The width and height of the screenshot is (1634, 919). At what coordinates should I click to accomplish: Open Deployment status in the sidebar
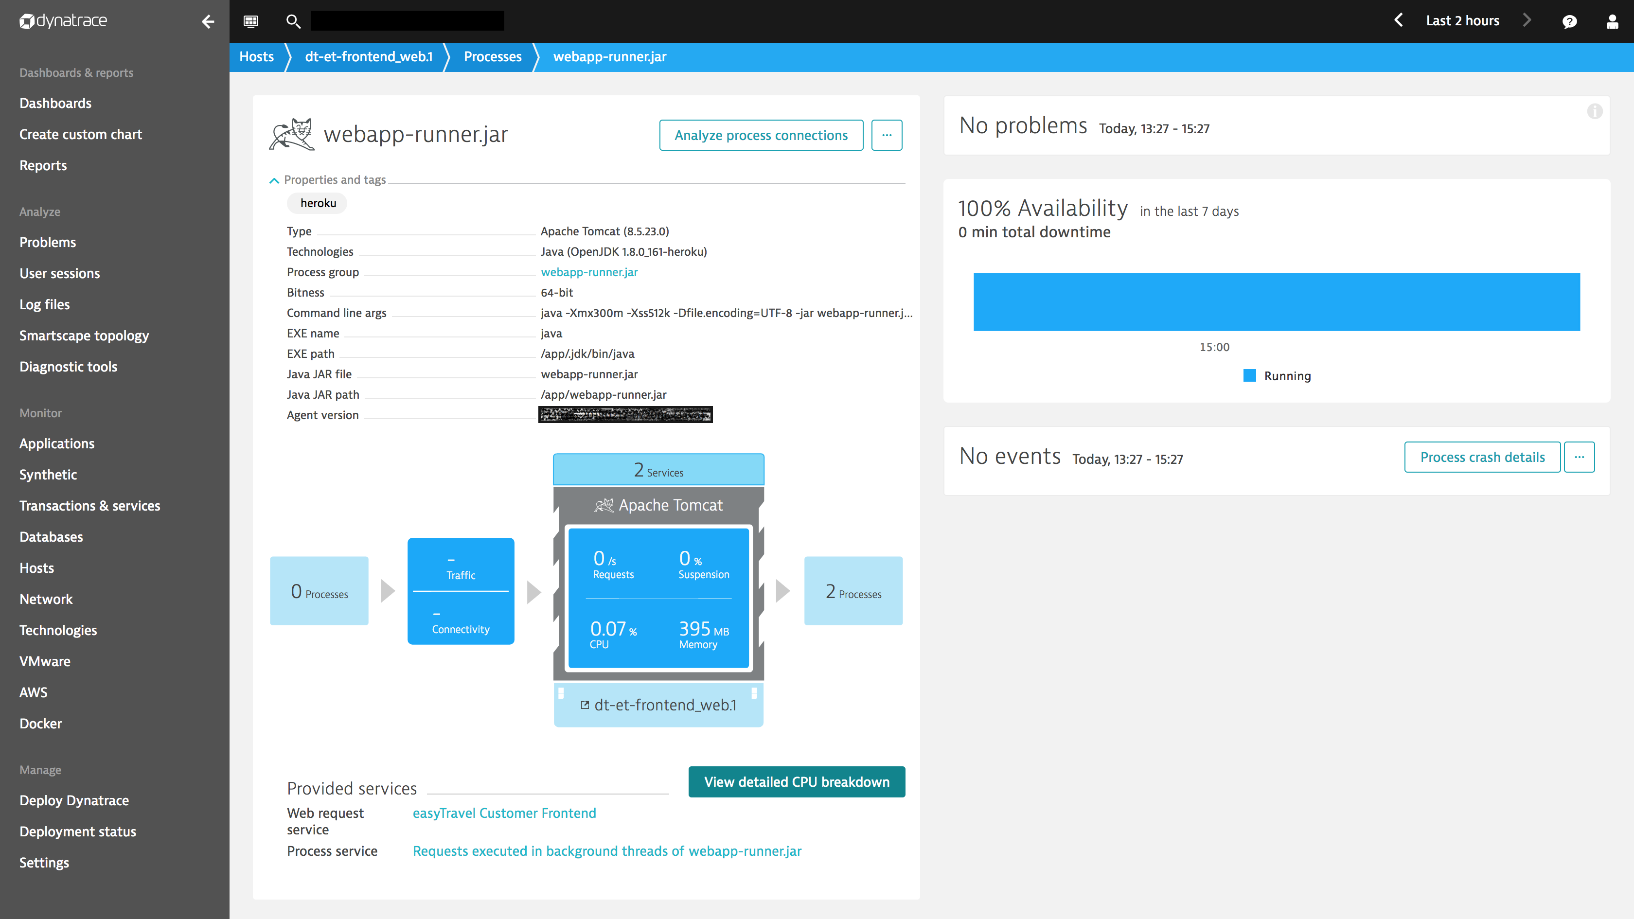pos(77,831)
